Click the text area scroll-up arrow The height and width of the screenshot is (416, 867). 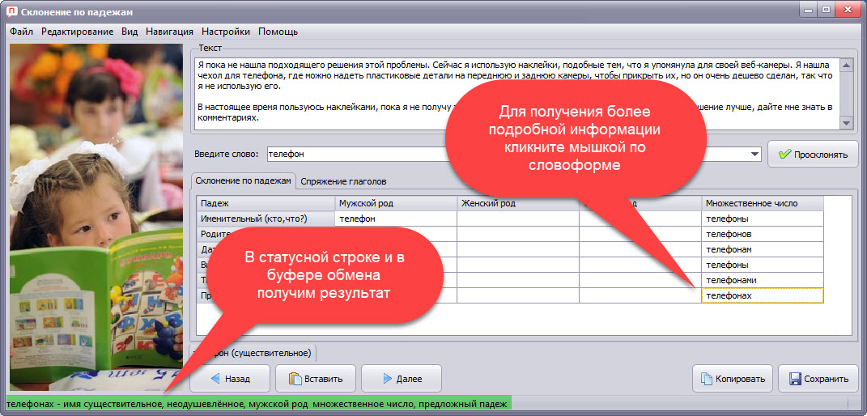click(846, 65)
